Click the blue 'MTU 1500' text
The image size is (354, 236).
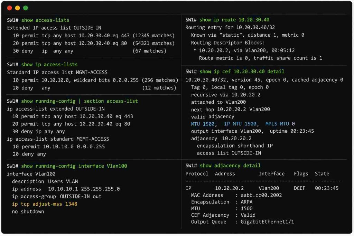(203, 124)
